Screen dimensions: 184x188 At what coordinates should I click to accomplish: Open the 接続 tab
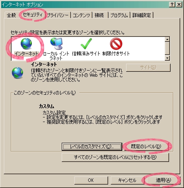(99, 15)
